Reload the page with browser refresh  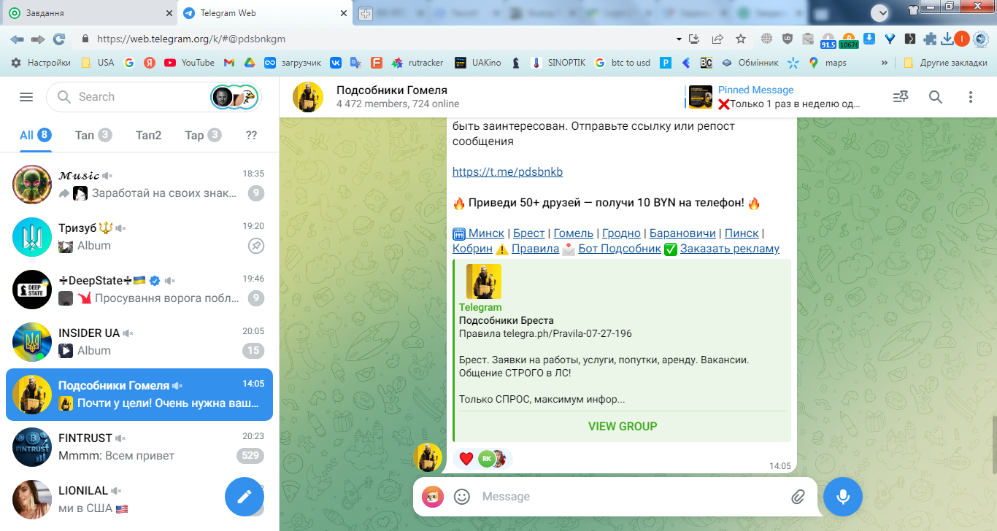pyautogui.click(x=59, y=39)
